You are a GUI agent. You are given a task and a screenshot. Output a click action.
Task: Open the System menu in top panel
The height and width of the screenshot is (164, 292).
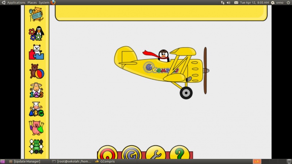44,3
